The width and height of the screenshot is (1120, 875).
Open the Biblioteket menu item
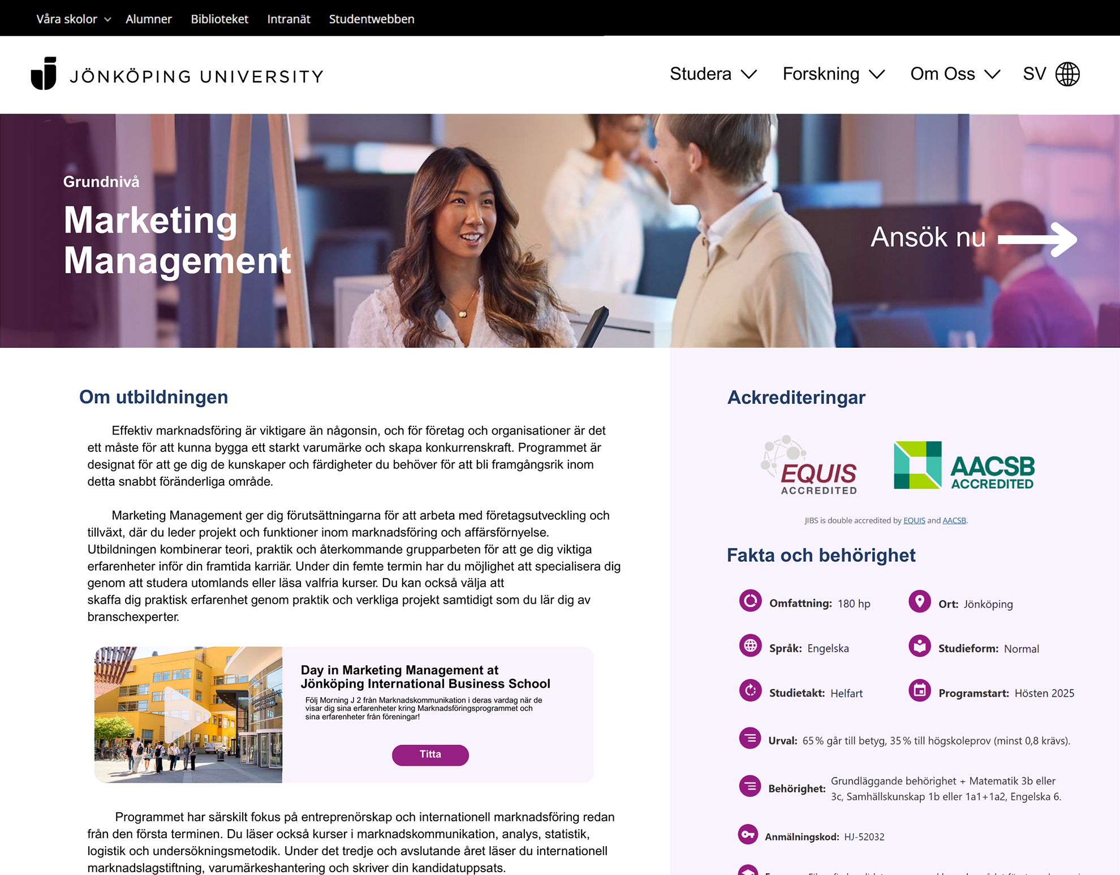click(x=219, y=19)
